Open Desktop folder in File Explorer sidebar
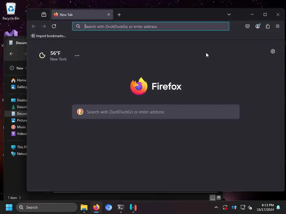Image resolution: width=286 pixels, height=214 pixels. (x=19, y=100)
